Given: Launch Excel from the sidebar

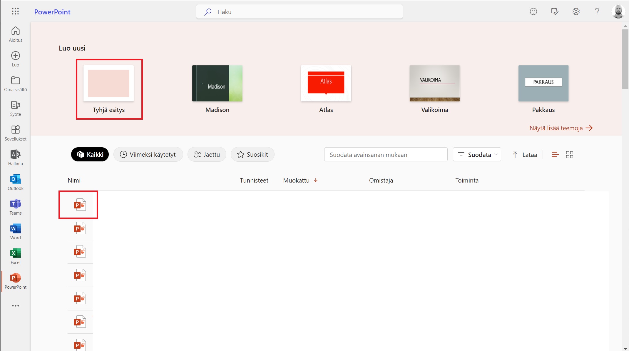Looking at the screenshot, I should click(16, 257).
